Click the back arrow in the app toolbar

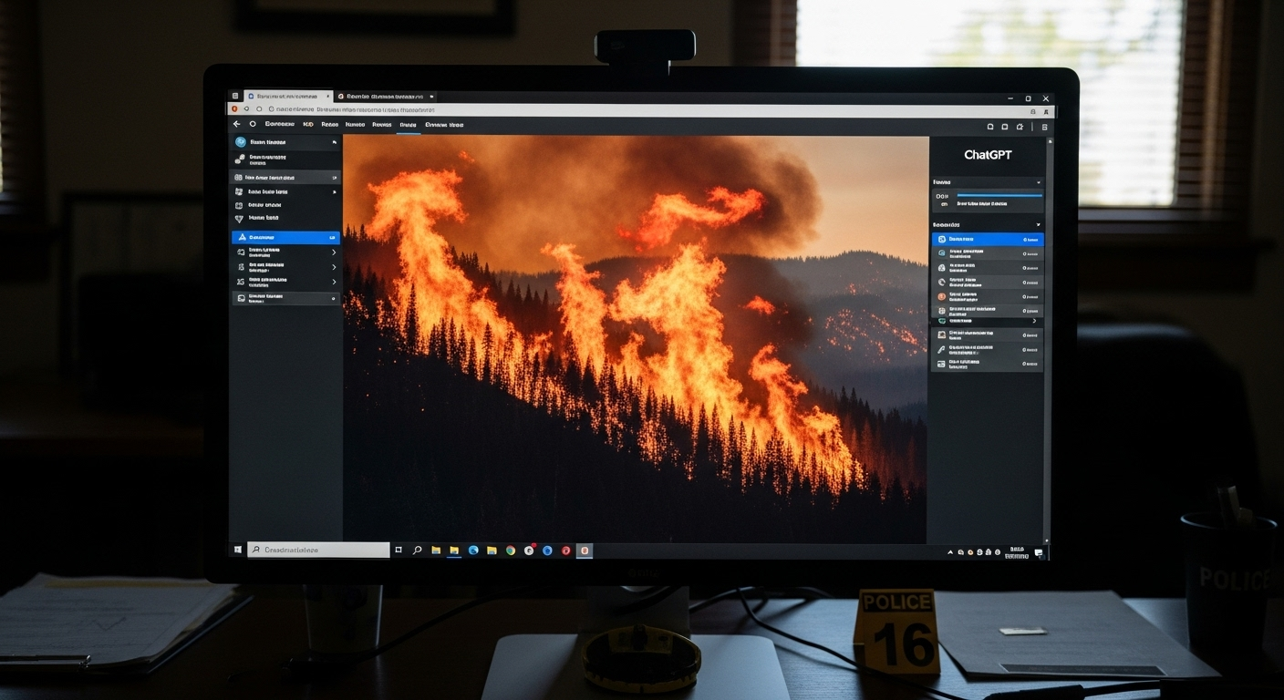click(237, 124)
